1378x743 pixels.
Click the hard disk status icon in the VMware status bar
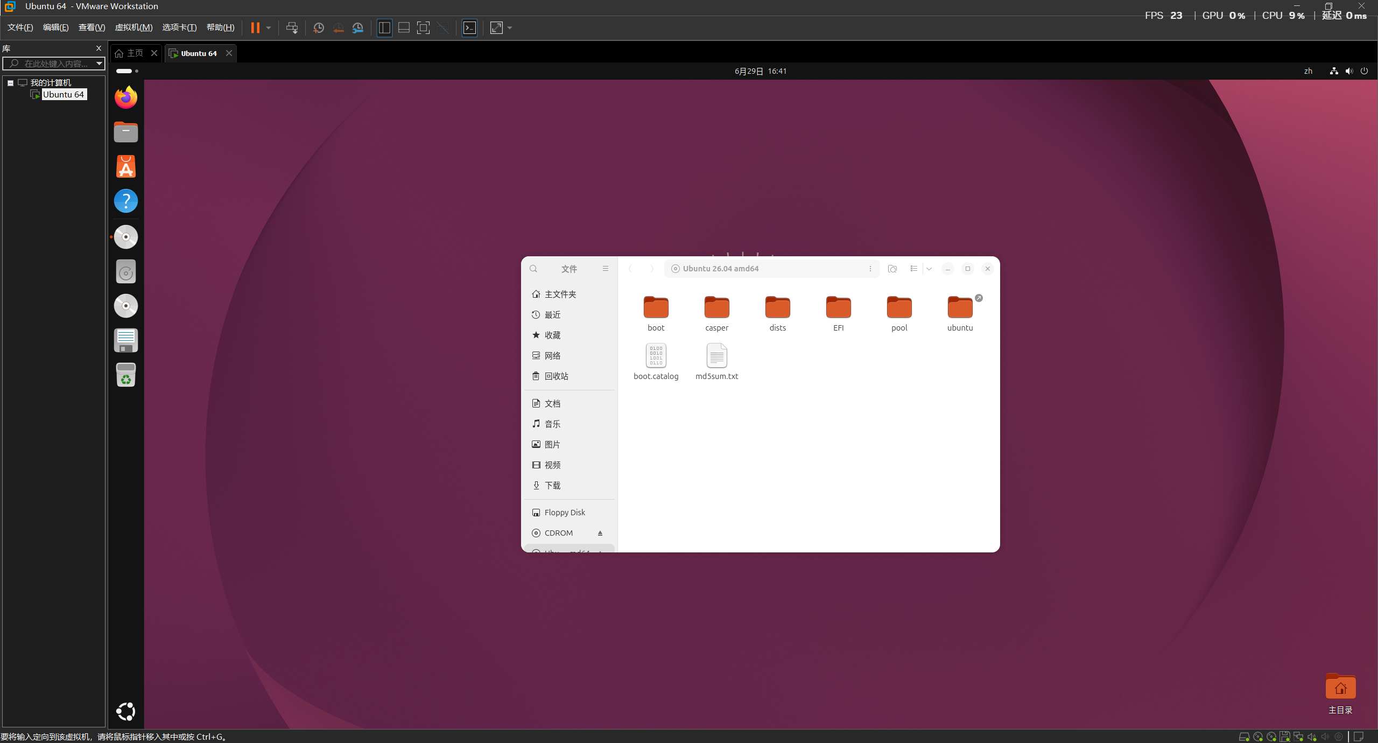coord(1244,737)
